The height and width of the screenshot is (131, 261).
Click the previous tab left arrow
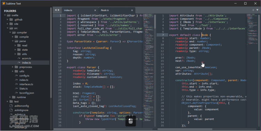pos(56,10)
